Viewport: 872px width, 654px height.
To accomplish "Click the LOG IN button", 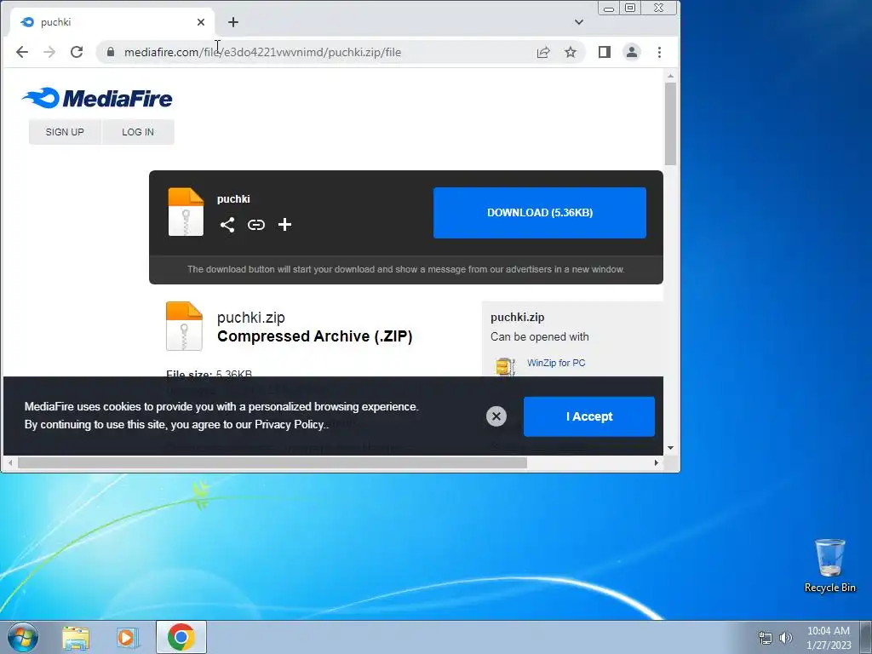I will (138, 132).
